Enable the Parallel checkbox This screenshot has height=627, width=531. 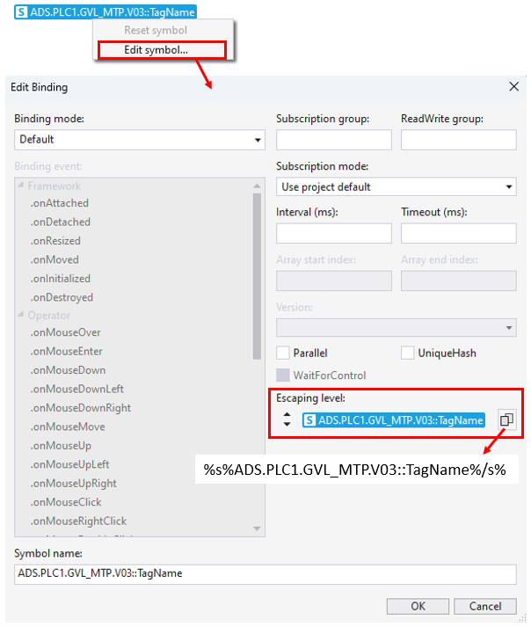(283, 353)
